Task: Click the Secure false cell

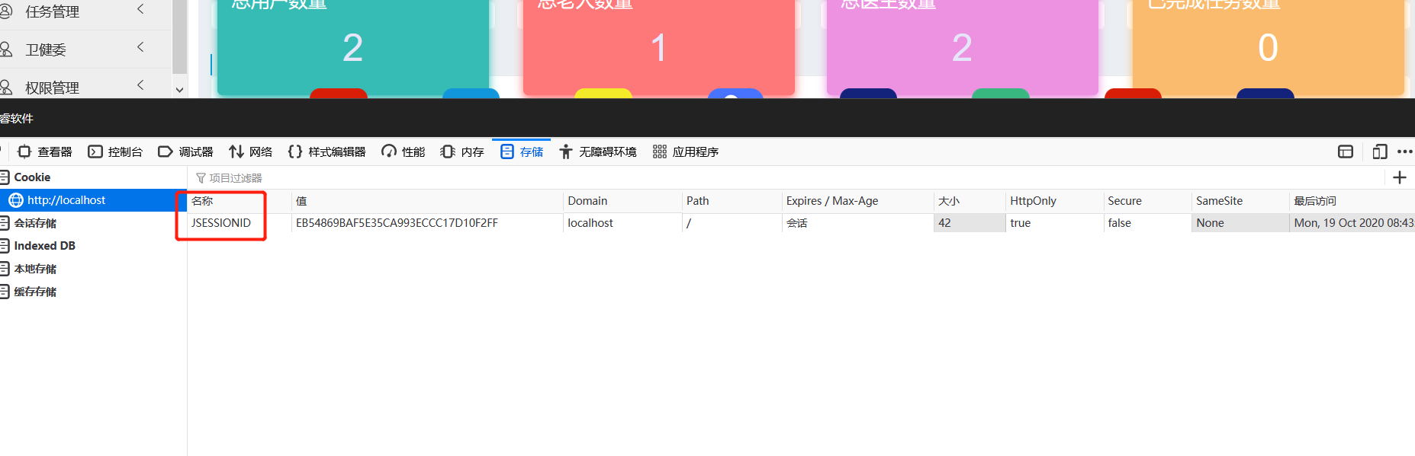Action: pos(1147,223)
